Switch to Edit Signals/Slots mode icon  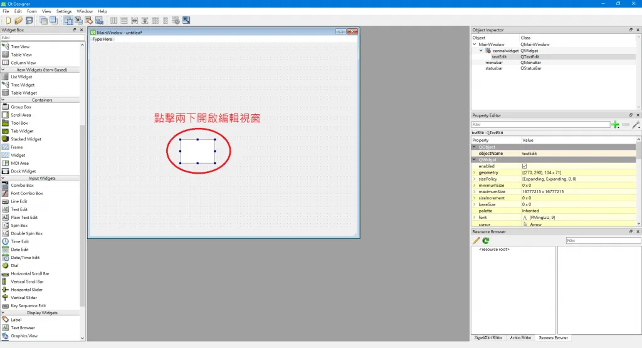click(78, 20)
